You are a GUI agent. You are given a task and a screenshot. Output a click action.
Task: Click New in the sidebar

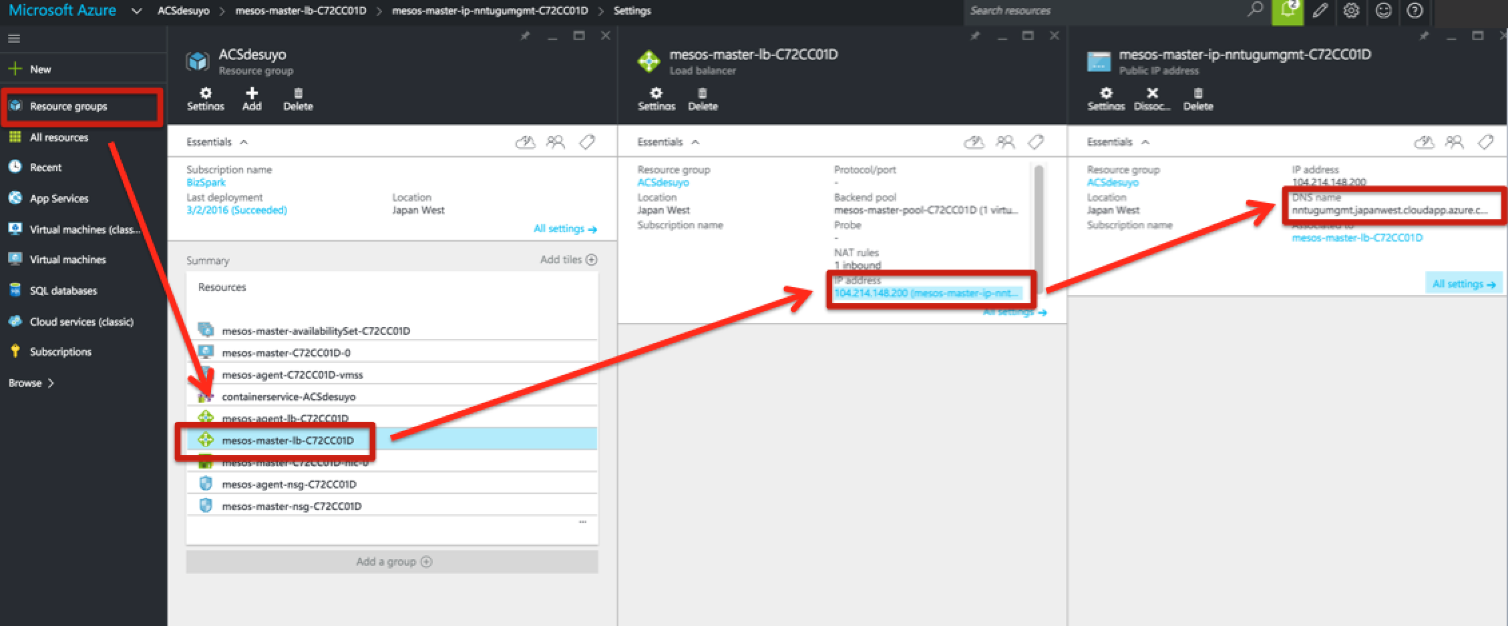coord(29,69)
